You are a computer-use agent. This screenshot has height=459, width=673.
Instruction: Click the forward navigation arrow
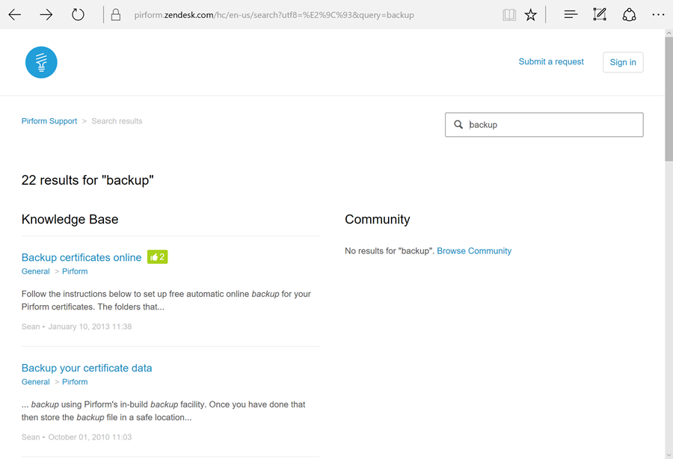tap(46, 15)
